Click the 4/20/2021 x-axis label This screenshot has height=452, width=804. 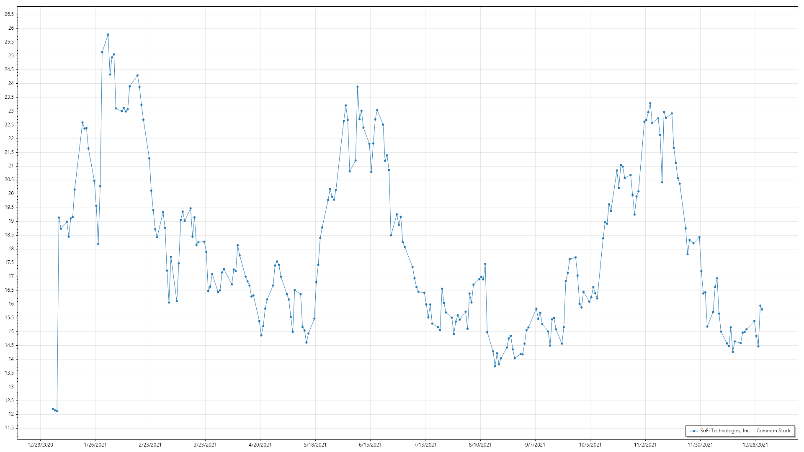coord(260,445)
